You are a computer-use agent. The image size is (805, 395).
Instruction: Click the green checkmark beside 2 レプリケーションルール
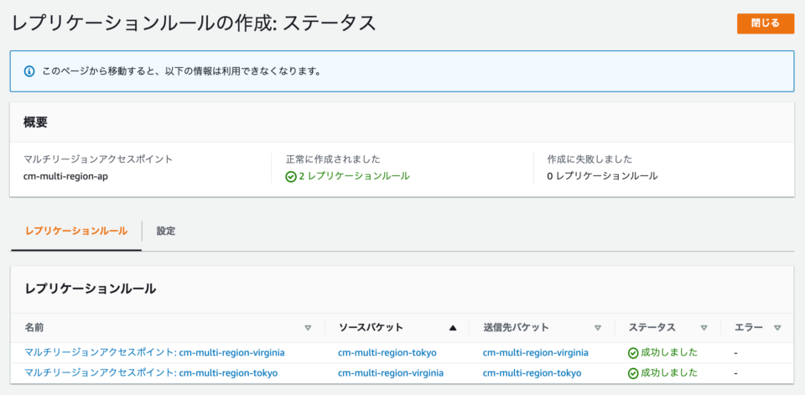291,177
